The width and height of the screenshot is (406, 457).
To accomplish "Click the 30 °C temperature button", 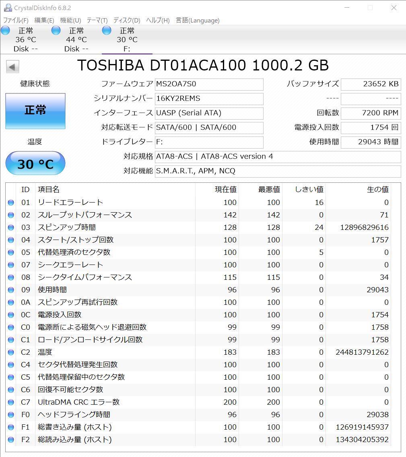I will point(35,163).
